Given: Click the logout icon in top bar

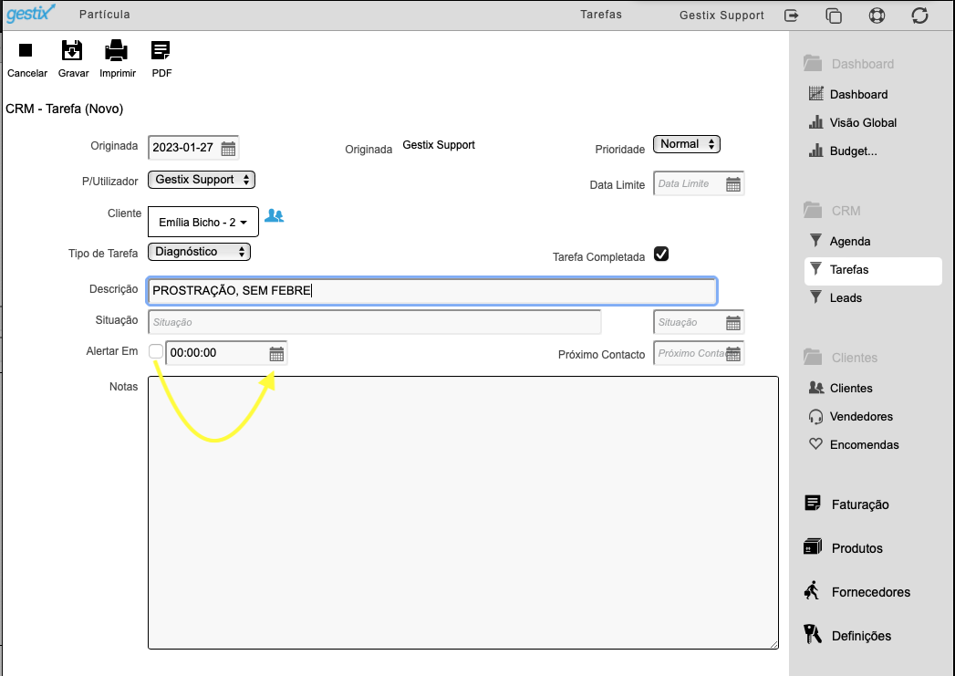Looking at the screenshot, I should tap(791, 16).
